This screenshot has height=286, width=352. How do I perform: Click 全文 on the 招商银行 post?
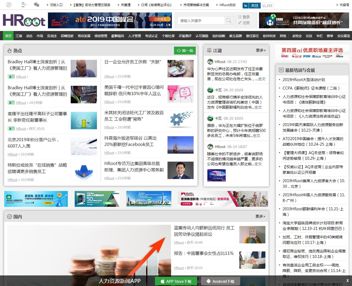258,107
